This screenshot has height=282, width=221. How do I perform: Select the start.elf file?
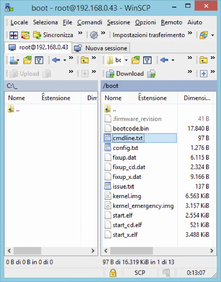coord(123,215)
